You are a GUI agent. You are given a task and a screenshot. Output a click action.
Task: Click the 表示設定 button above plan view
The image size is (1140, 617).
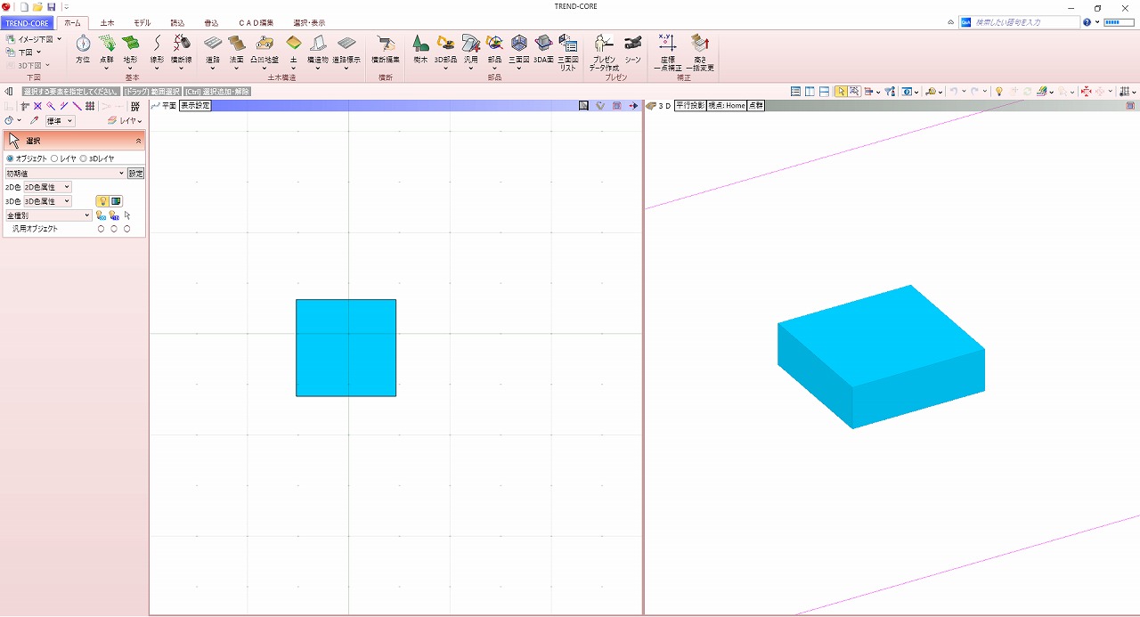[194, 105]
